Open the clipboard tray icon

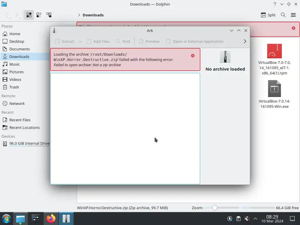pos(238,219)
